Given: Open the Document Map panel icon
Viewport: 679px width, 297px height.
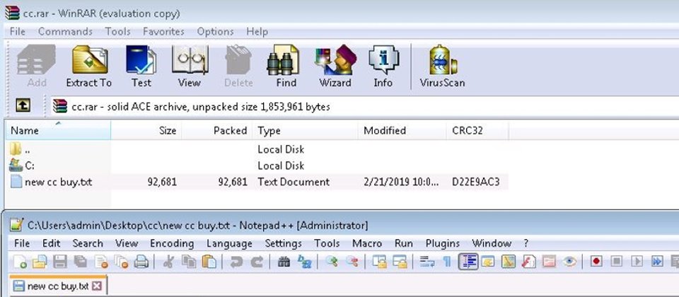Looking at the screenshot, I should point(509,262).
